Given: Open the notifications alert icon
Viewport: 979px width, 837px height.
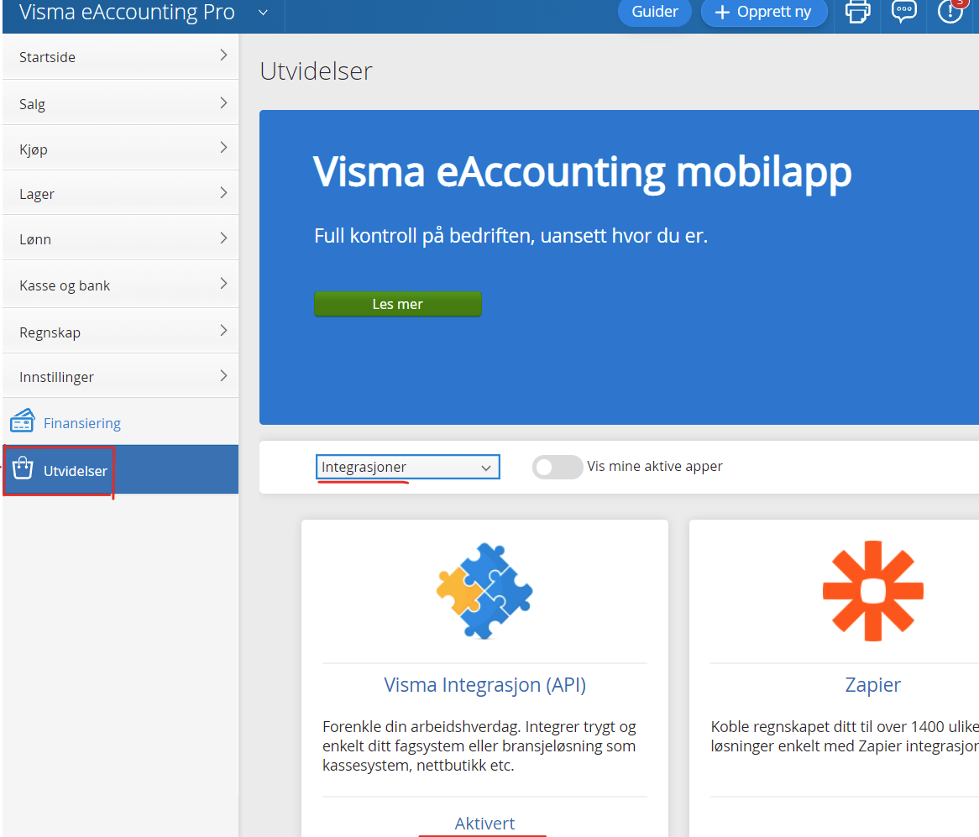Looking at the screenshot, I should (950, 11).
